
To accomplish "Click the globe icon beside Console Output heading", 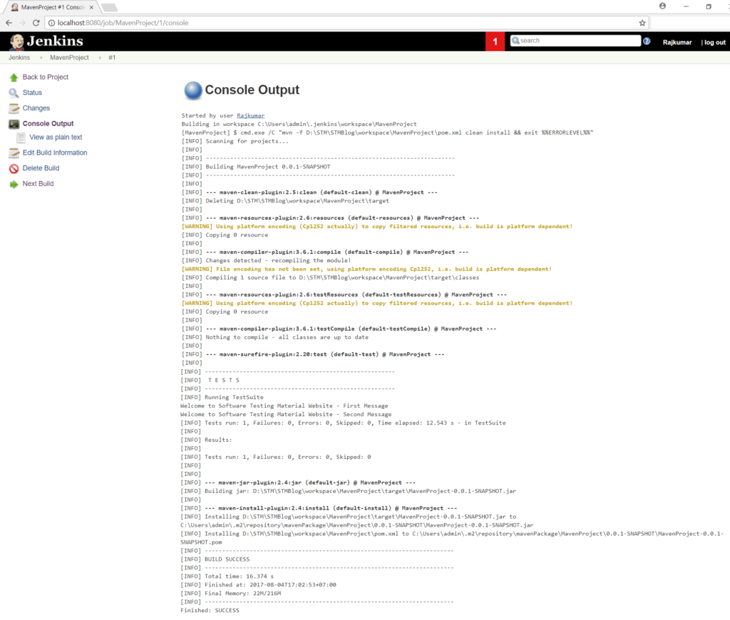I will coord(192,91).
